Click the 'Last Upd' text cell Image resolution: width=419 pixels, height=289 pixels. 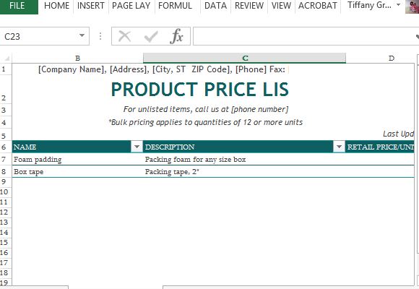(x=398, y=134)
